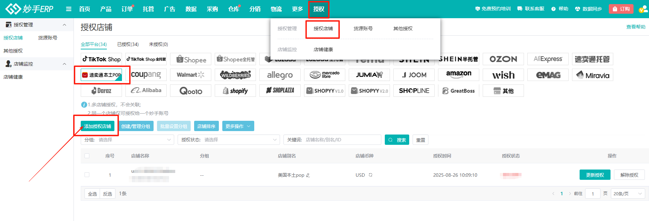Open the 订单 top menu

tap(127, 9)
